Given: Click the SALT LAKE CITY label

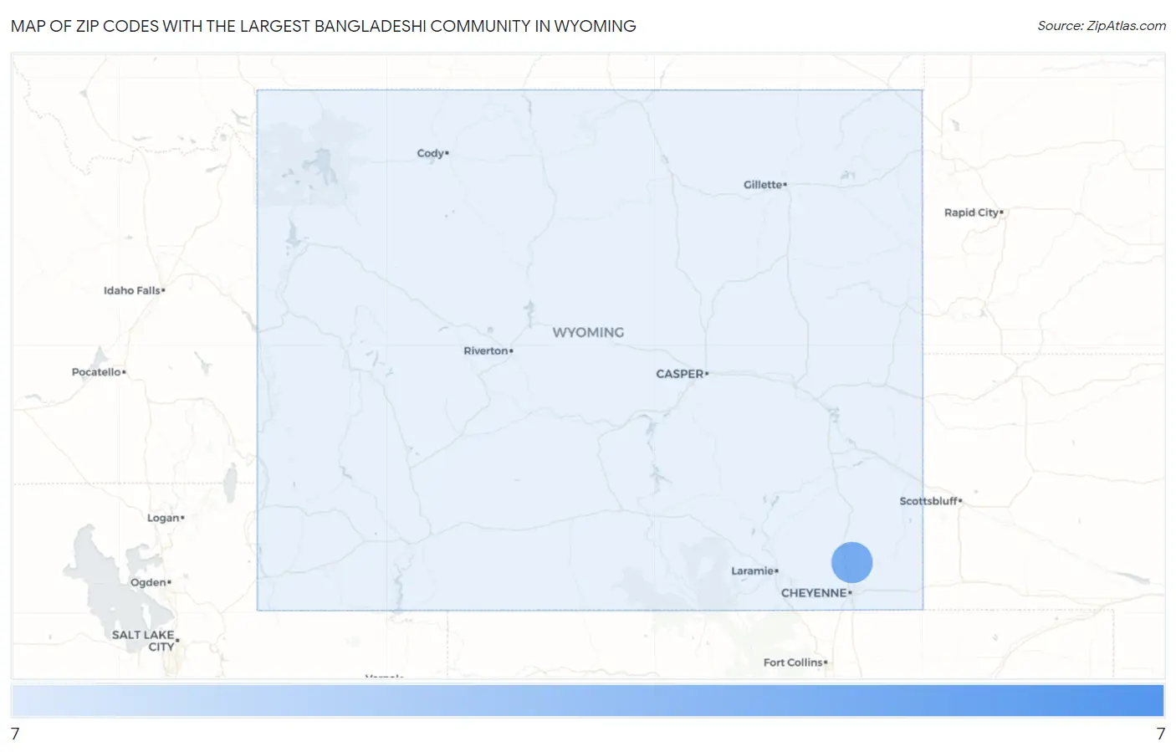Looking at the screenshot, I should 145,641.
